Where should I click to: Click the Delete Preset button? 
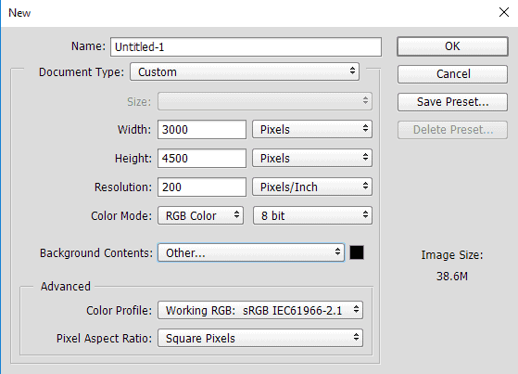452,130
